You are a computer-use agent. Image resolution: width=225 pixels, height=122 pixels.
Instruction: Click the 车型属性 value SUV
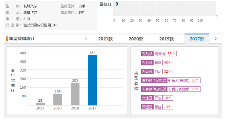[81, 13]
